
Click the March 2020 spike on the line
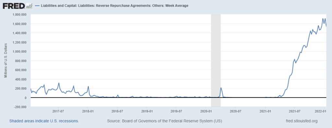[221, 87]
